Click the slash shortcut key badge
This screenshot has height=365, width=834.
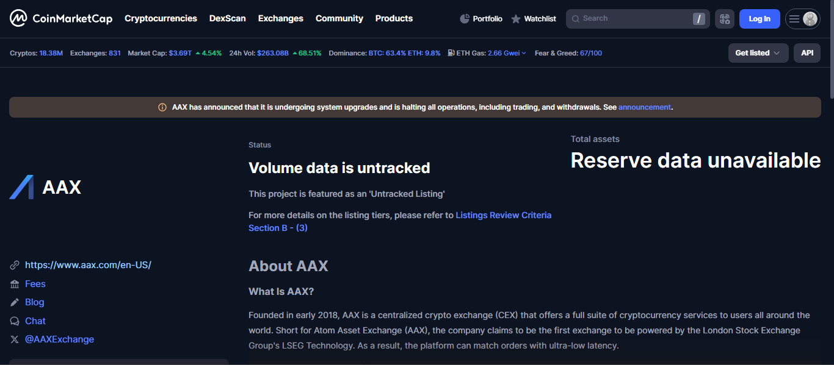click(699, 19)
